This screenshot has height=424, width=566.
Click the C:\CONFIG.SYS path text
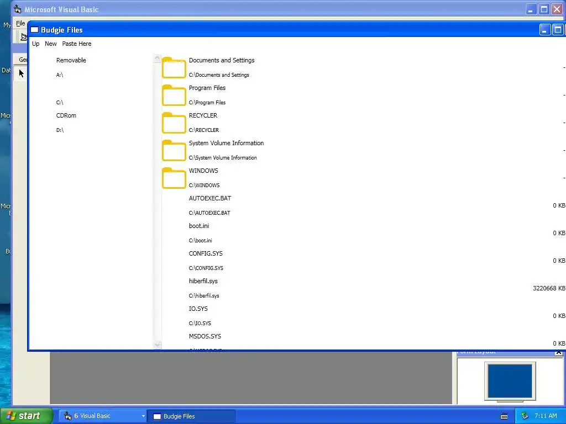pos(206,268)
